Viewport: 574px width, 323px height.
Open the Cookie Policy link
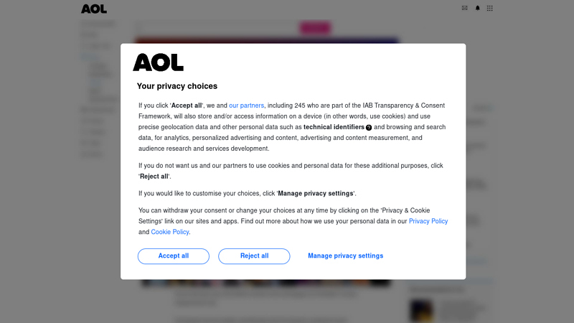point(170,232)
